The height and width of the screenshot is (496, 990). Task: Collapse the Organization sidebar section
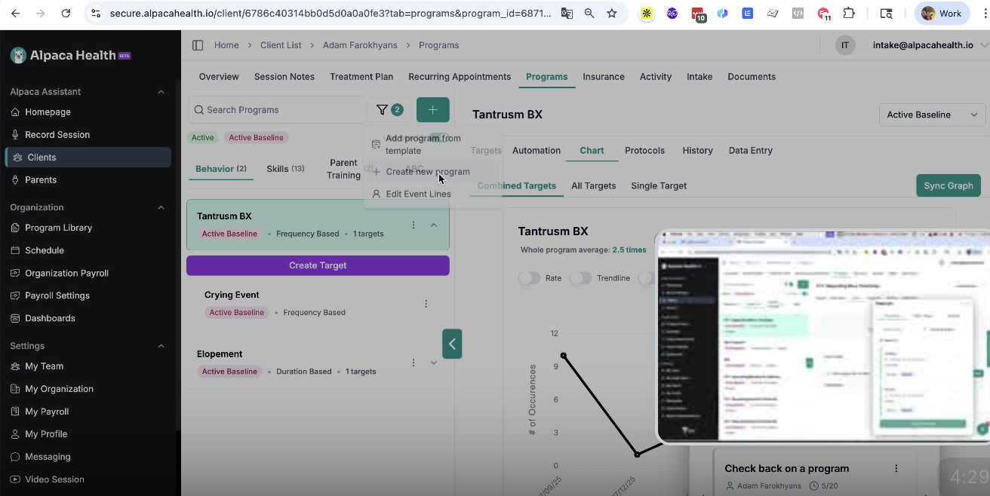[161, 207]
